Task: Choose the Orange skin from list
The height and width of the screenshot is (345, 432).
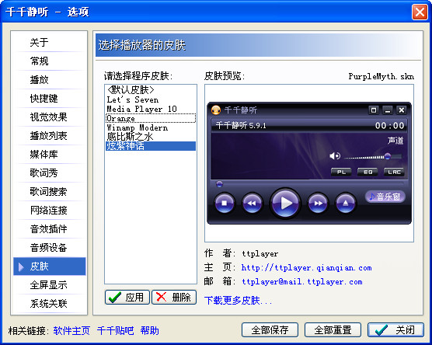Action: [x=151, y=118]
